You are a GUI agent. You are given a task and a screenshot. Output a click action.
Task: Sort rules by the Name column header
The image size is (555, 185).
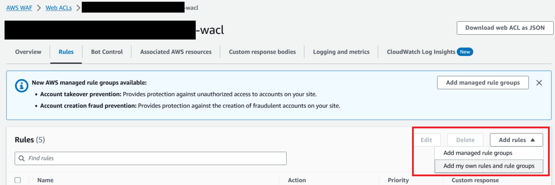coord(45,180)
